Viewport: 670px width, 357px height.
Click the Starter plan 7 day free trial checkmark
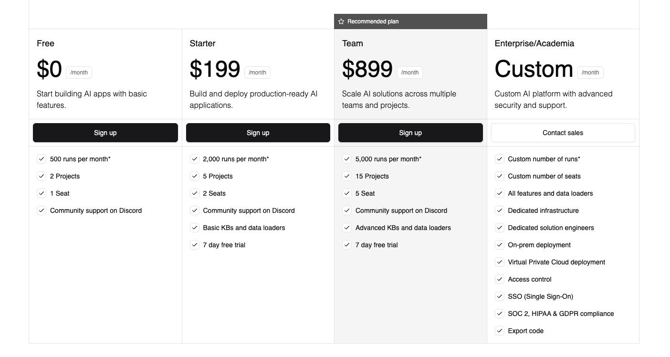(195, 245)
